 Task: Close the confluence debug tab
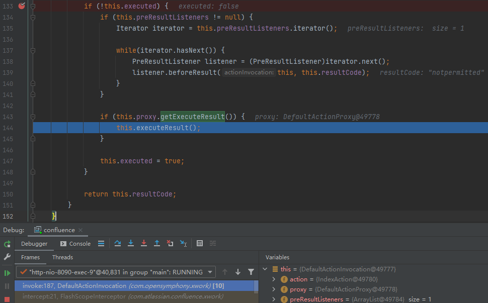click(80, 230)
